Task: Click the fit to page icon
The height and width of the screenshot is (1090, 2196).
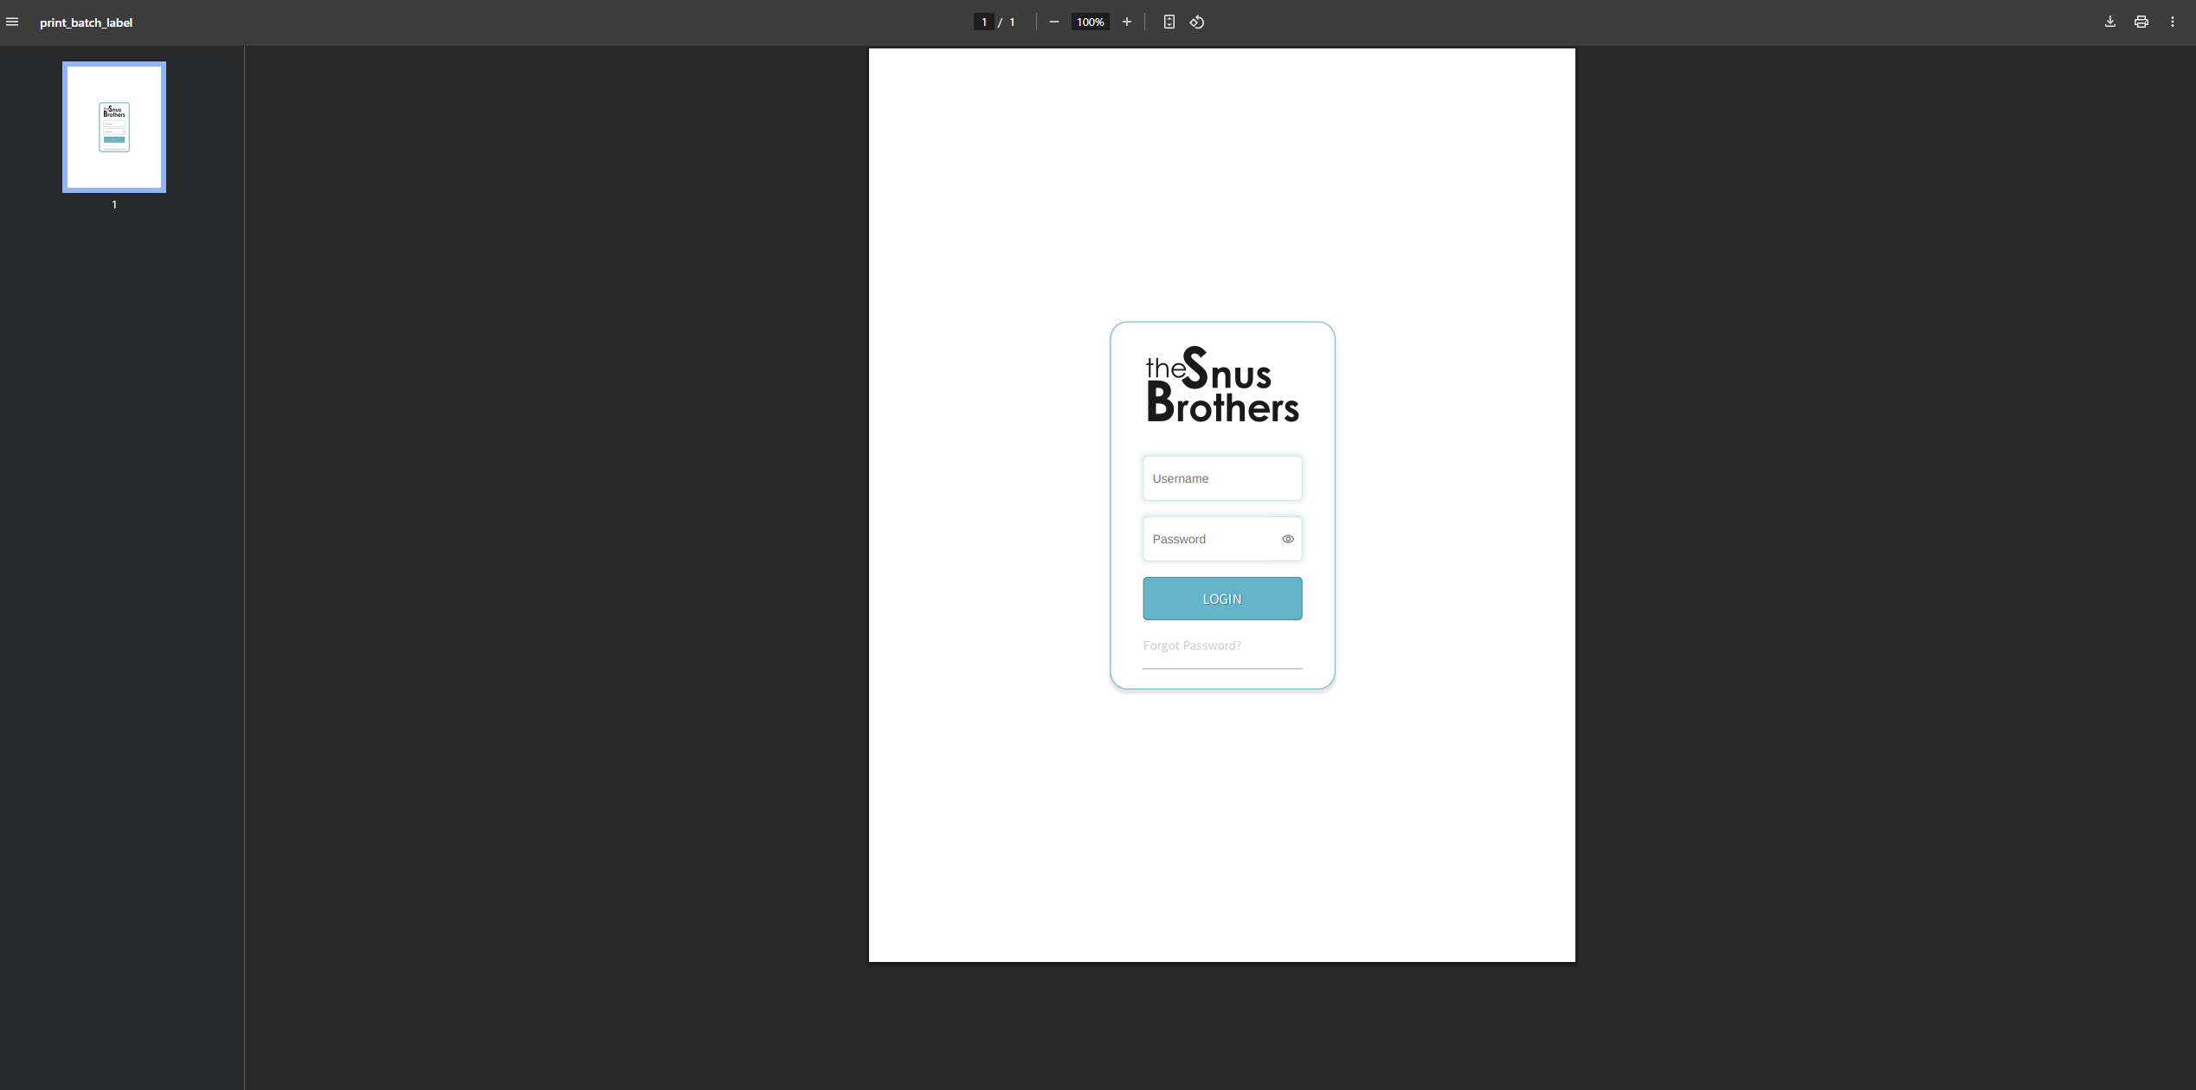Action: [x=1169, y=22]
